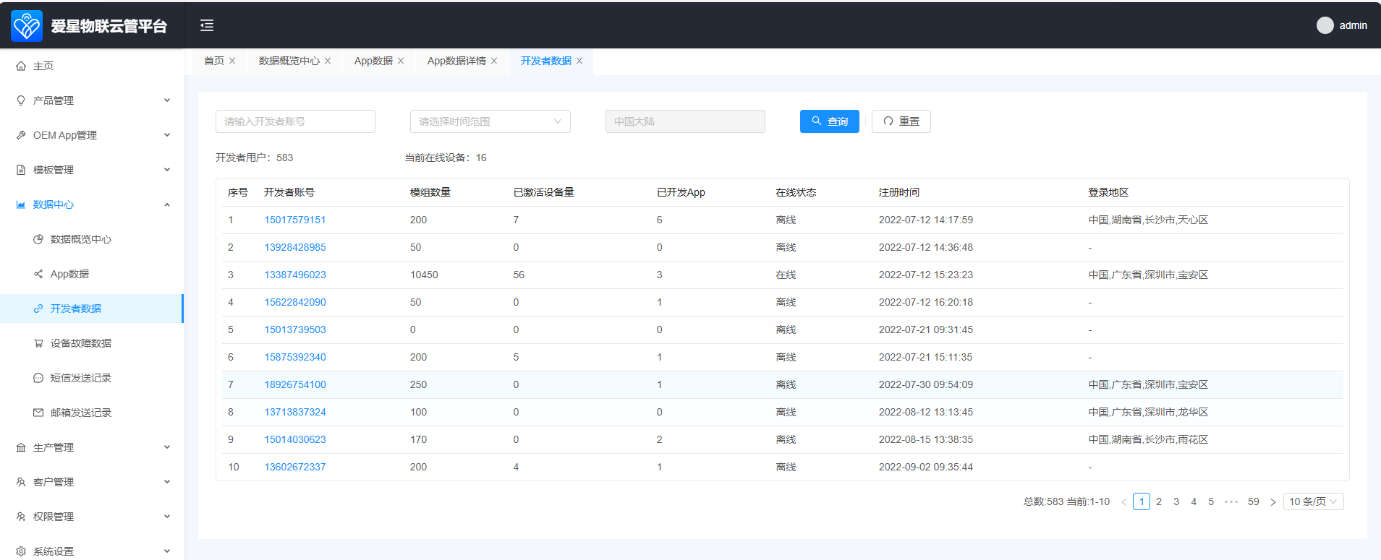Click the 设备故障数据 cart icon
This screenshot has height=560, width=1381.
tap(38, 343)
